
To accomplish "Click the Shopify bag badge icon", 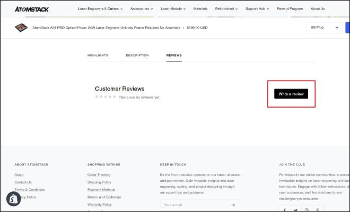I will click(13, 199).
